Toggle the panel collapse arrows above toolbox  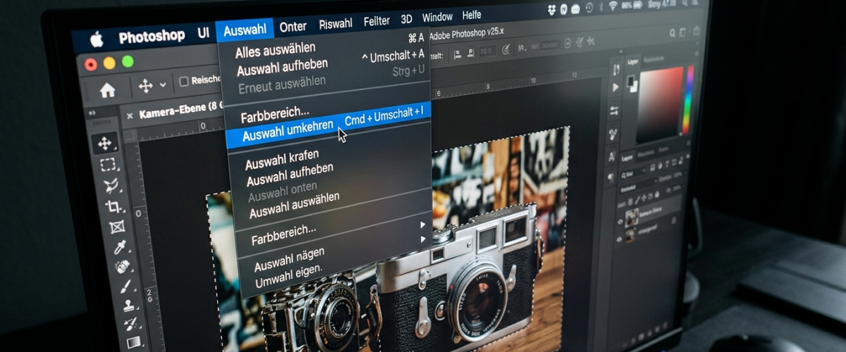[92, 113]
